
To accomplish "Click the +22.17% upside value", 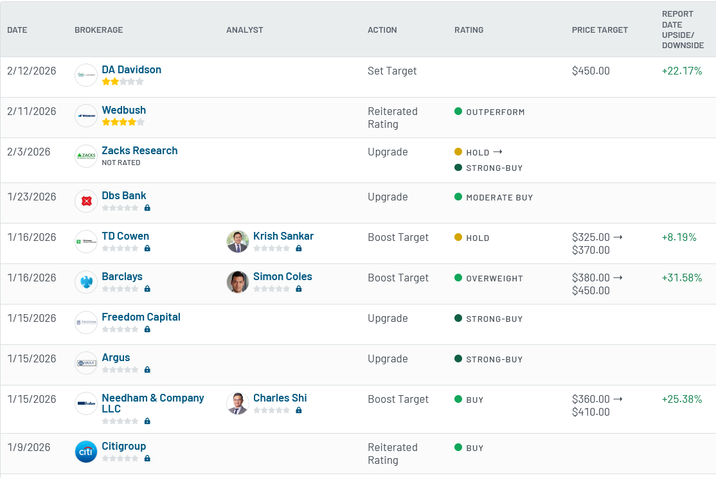I will [682, 71].
